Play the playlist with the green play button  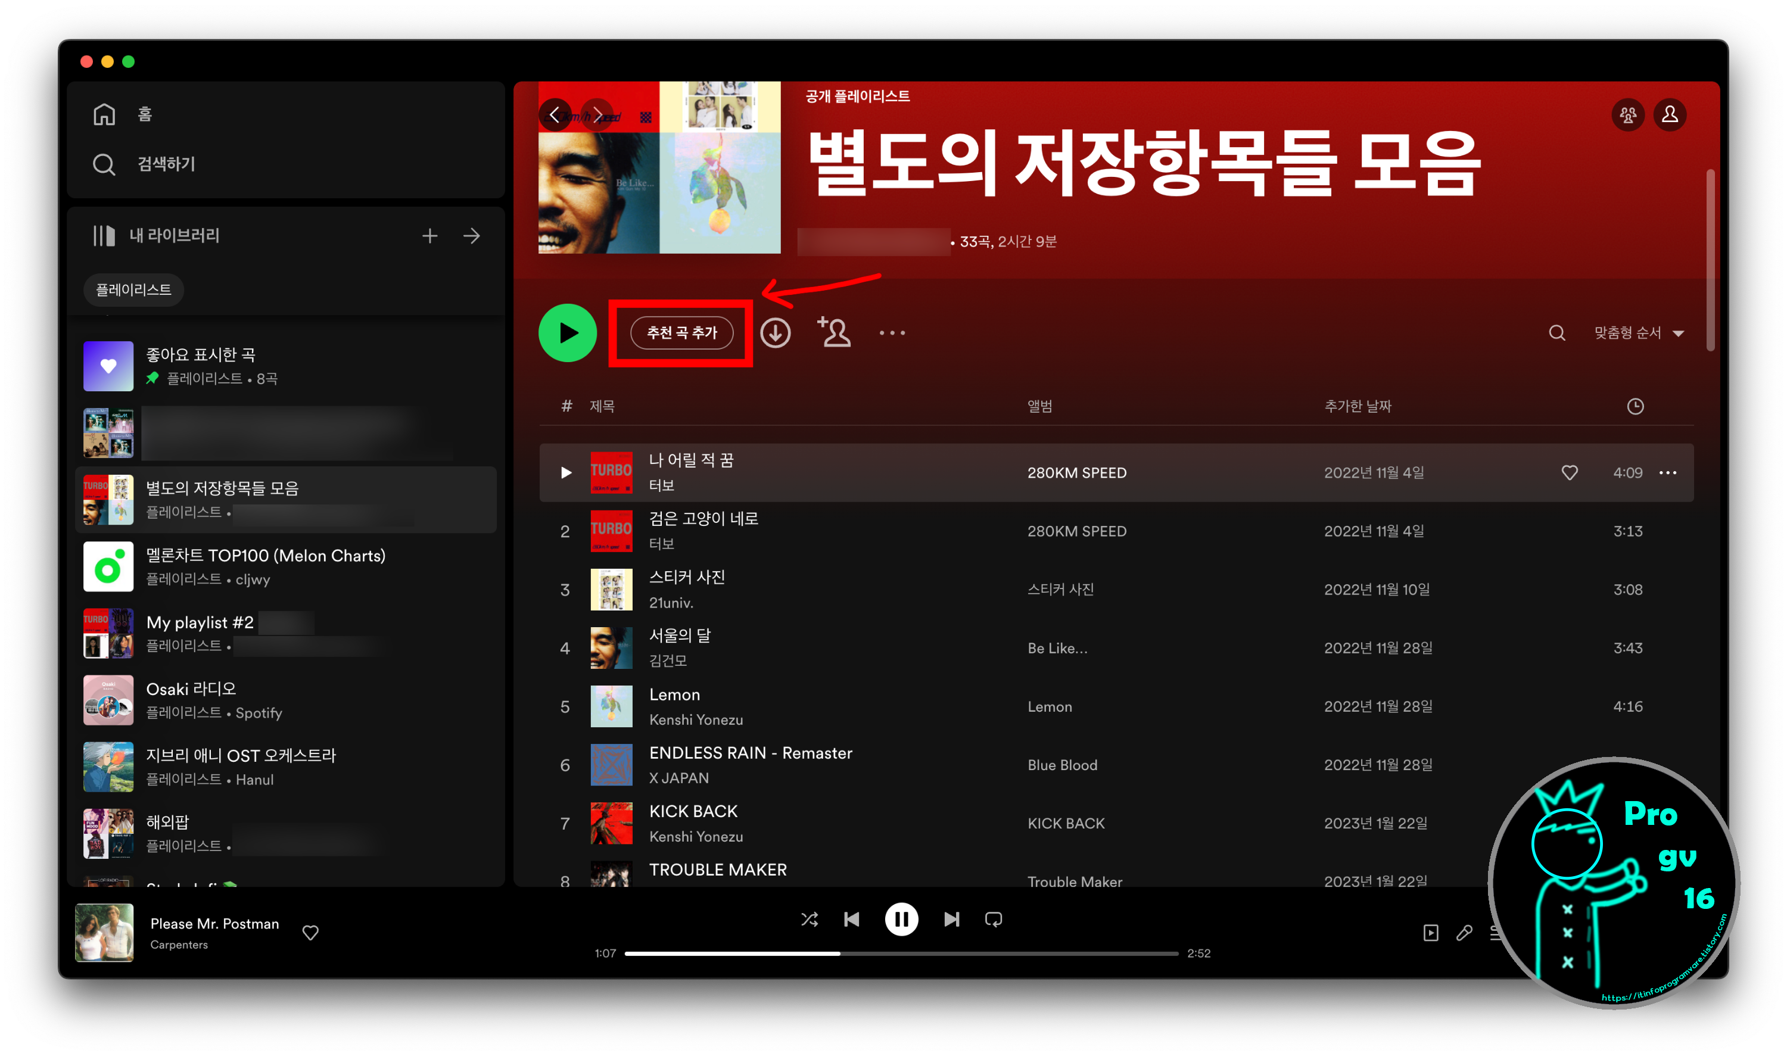pyautogui.click(x=567, y=332)
